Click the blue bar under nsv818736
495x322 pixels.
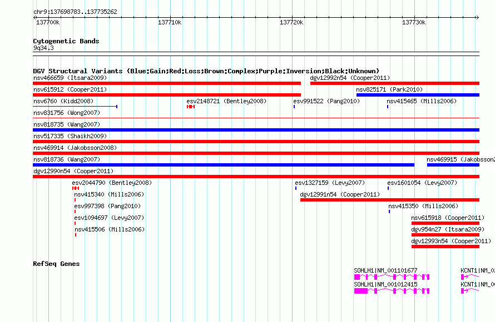pyautogui.click(x=224, y=165)
